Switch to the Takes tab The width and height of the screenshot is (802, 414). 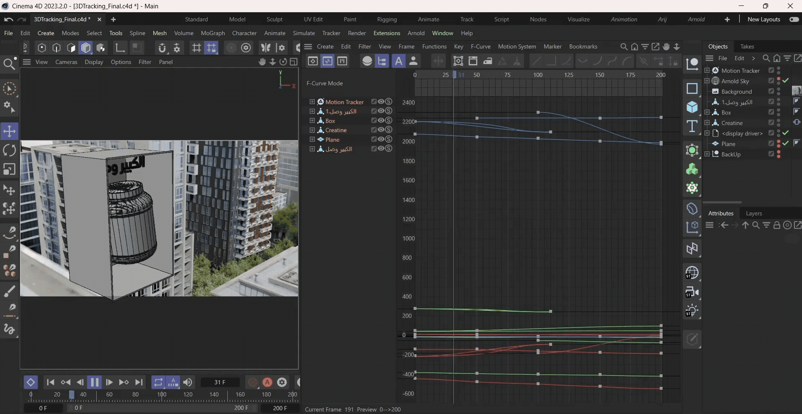[x=747, y=46]
